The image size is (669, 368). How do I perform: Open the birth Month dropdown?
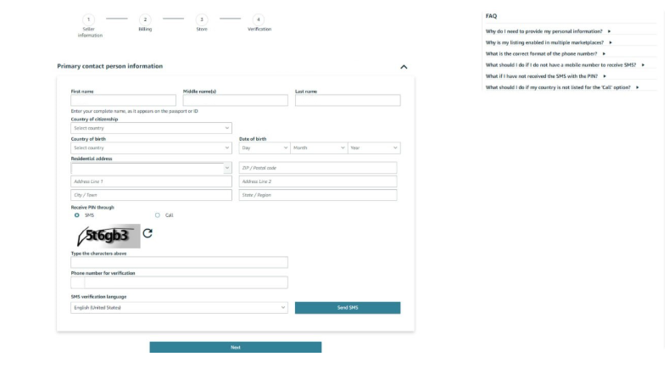click(x=318, y=148)
